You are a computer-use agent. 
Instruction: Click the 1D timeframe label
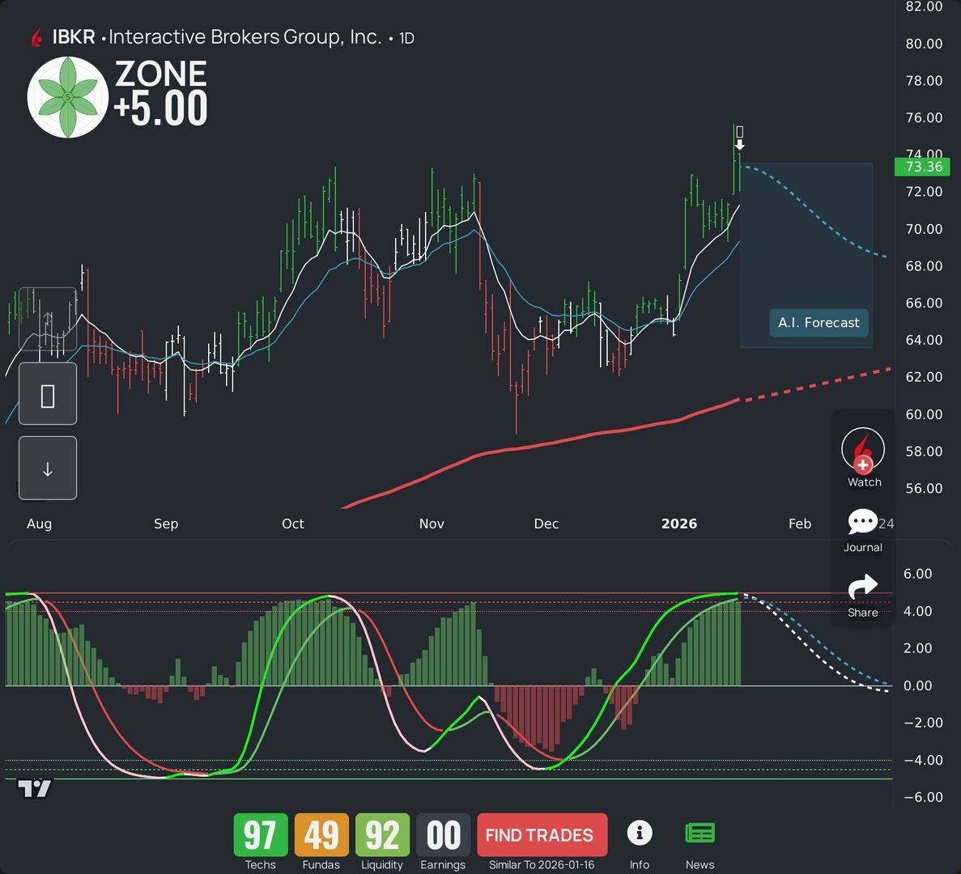pyautogui.click(x=407, y=39)
